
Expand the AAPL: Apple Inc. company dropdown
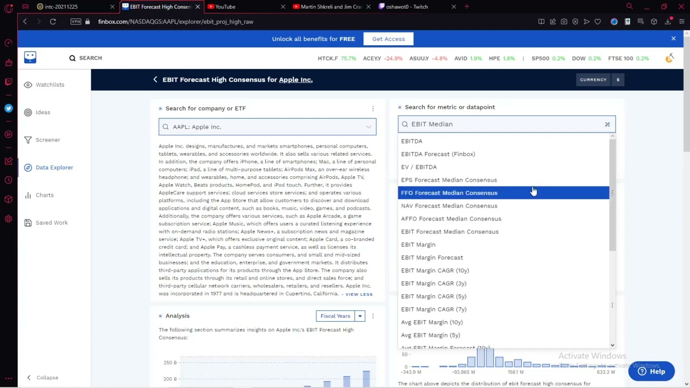(x=368, y=127)
